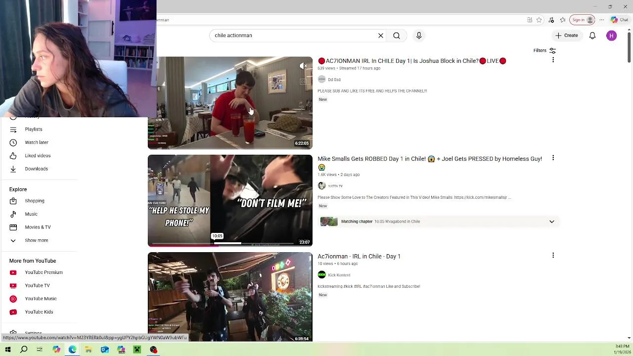Image resolution: width=633 pixels, height=356 pixels.
Task: Expand the Matching chapter dropdown
Action: pos(552,222)
